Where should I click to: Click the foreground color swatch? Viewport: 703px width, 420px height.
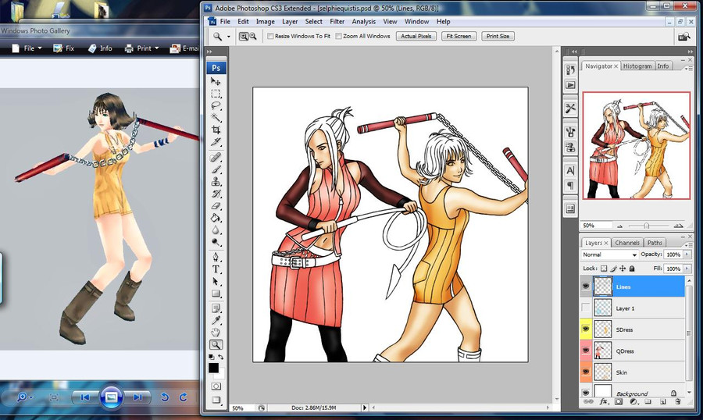coord(213,368)
